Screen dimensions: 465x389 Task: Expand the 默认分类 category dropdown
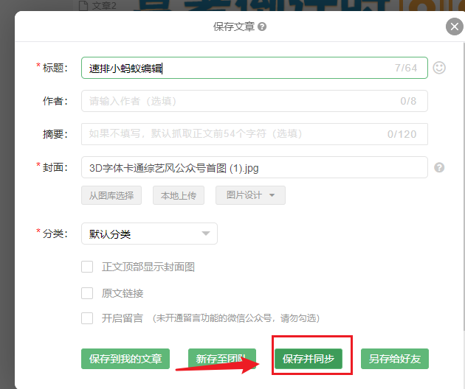pyautogui.click(x=149, y=234)
